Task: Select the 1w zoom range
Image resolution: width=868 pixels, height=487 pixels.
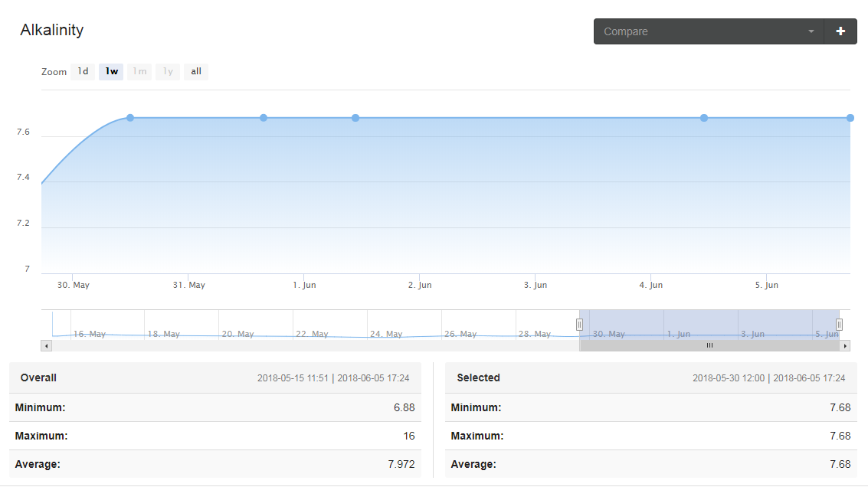Action: point(111,72)
